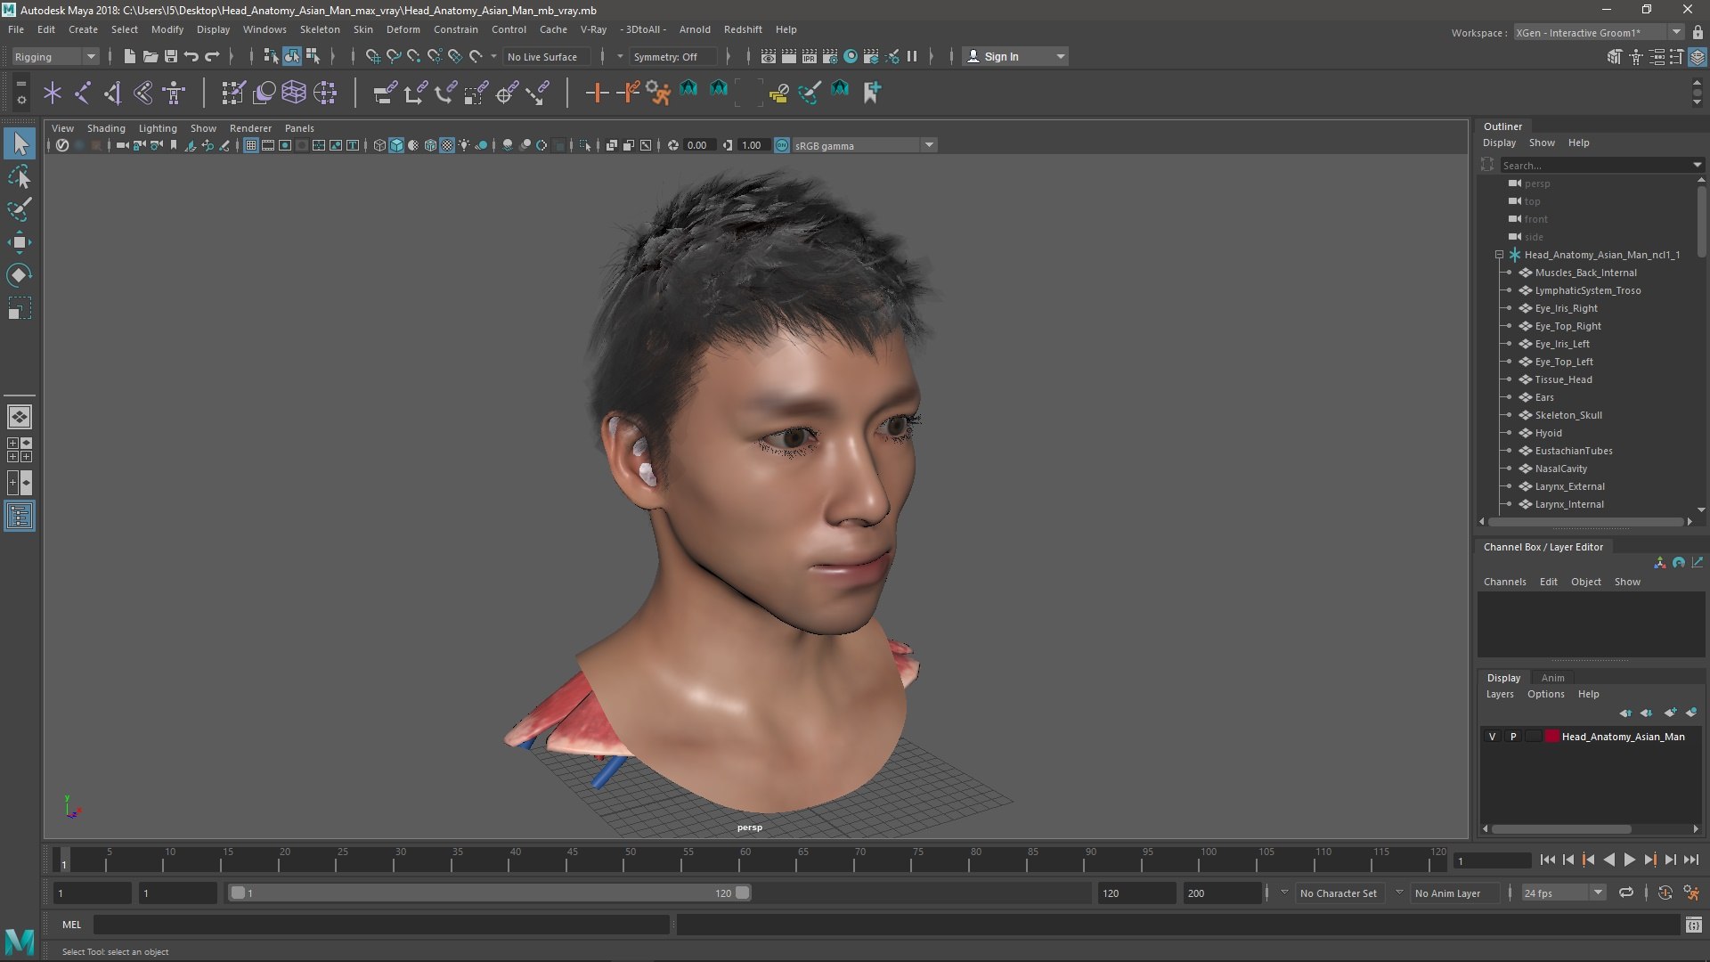Screen dimensions: 1710x962
Task: Open the No Anim Layer dropdown
Action: pyautogui.click(x=1399, y=893)
